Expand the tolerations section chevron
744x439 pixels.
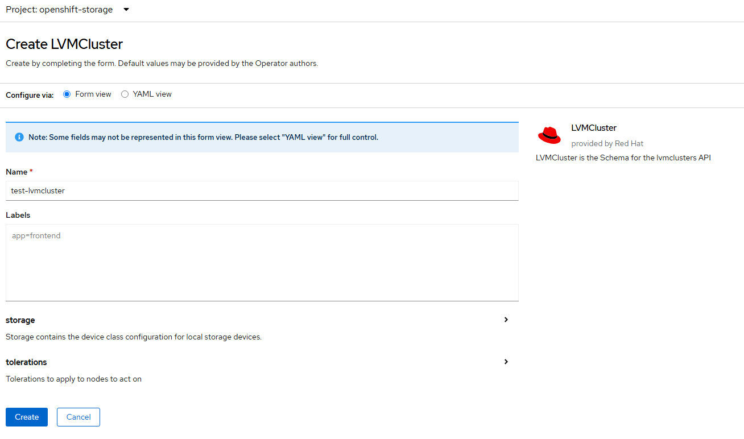point(506,362)
